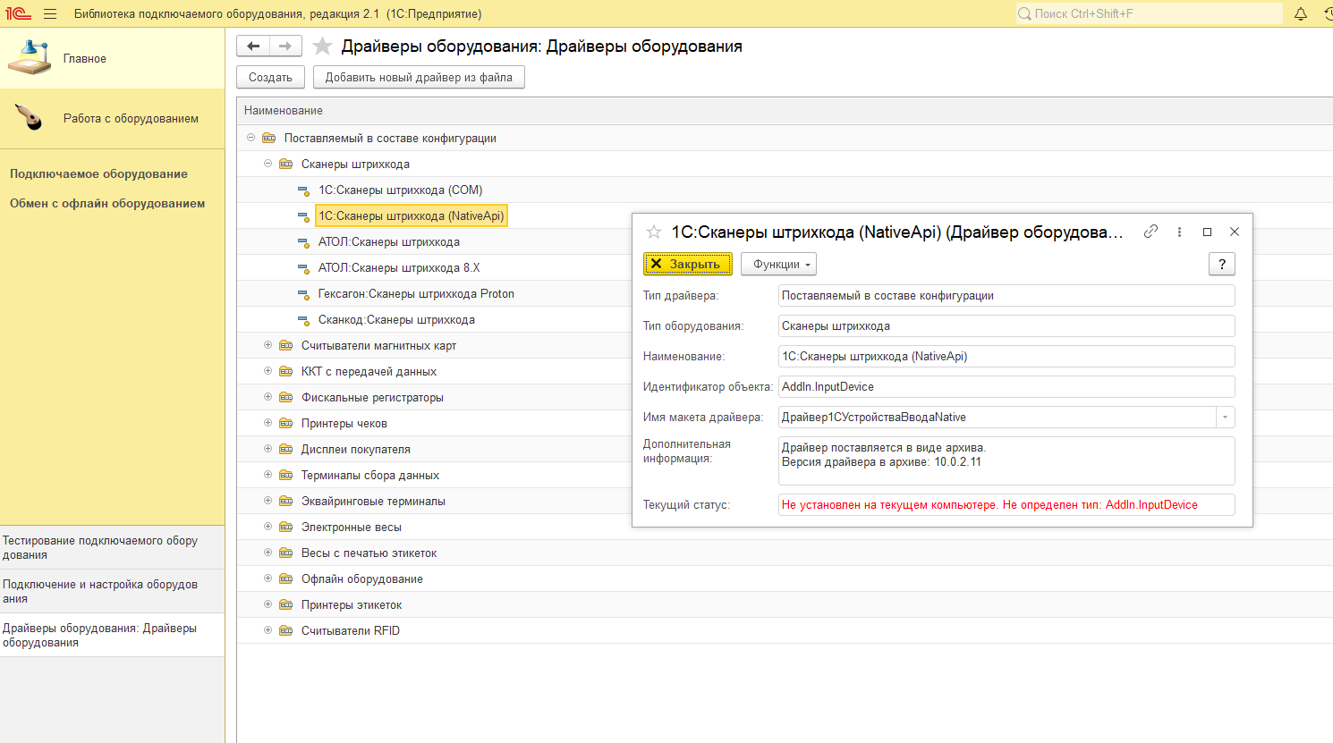
Task: Add list page to favorites star
Action: coord(322,46)
